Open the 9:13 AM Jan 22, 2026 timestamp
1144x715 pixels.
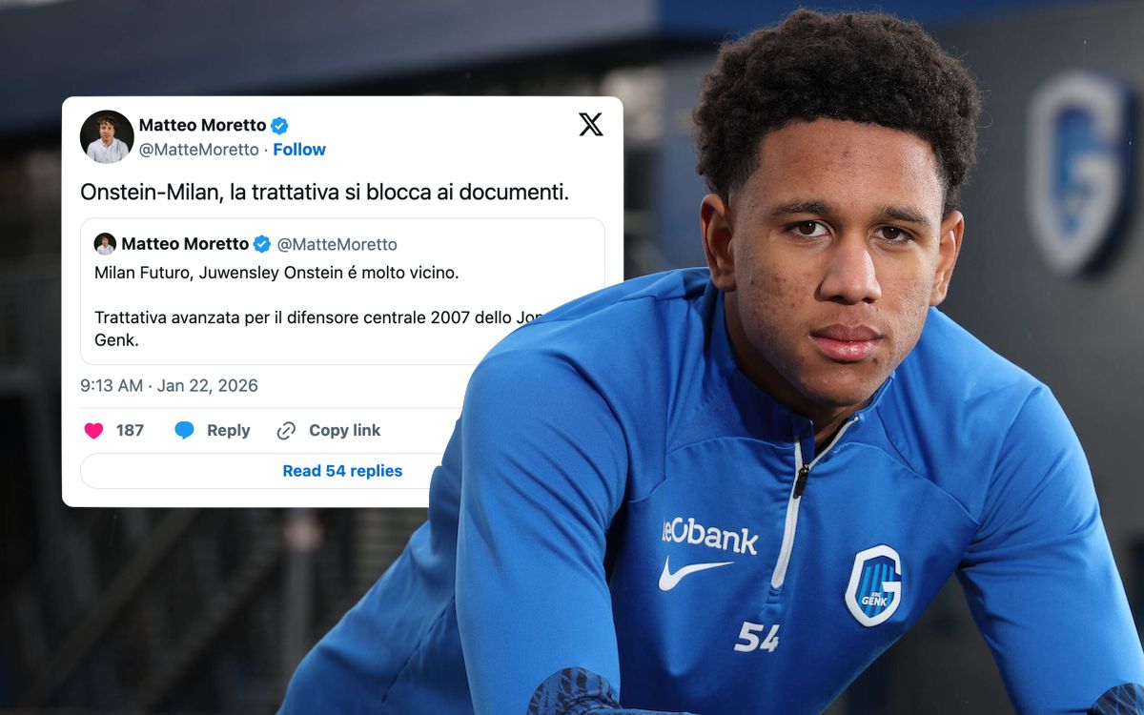coord(169,386)
